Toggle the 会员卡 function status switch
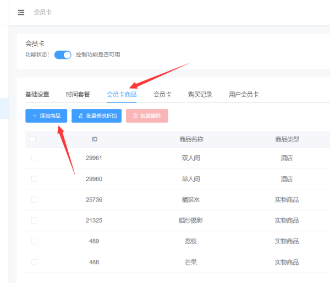Viewport: 330px width, 283px height. [63, 55]
